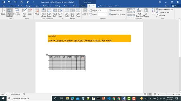
Task: Open the File tab
Action: tap(4, 6)
